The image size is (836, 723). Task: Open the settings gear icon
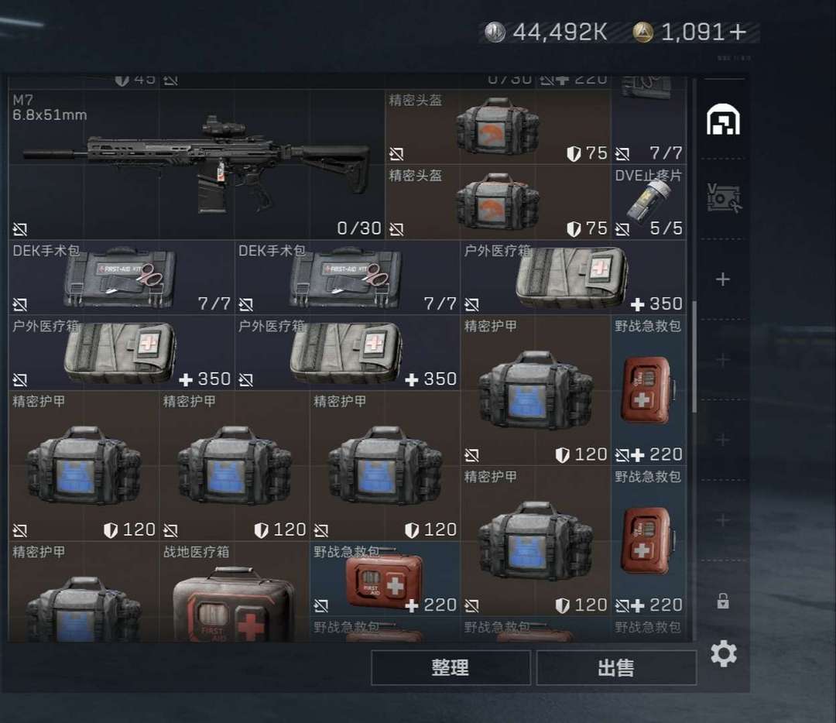coord(724,653)
